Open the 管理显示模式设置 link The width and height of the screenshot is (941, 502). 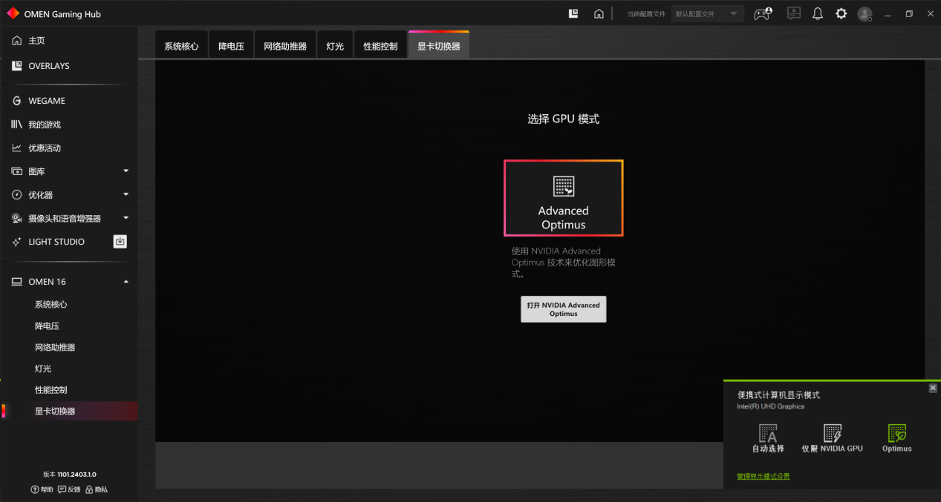[x=763, y=477]
